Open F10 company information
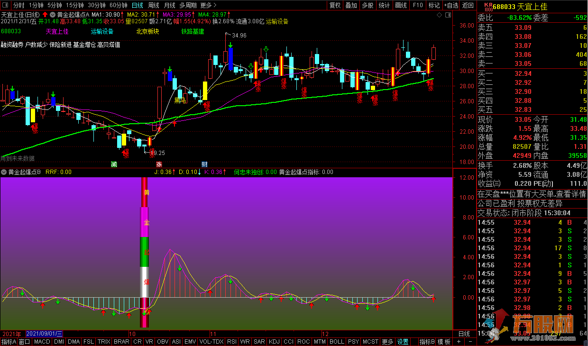 (417, 5)
